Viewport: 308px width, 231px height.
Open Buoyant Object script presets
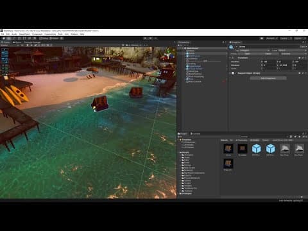tap(303, 73)
